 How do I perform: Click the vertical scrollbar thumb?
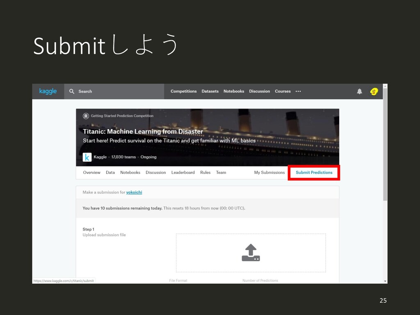(x=385, y=145)
